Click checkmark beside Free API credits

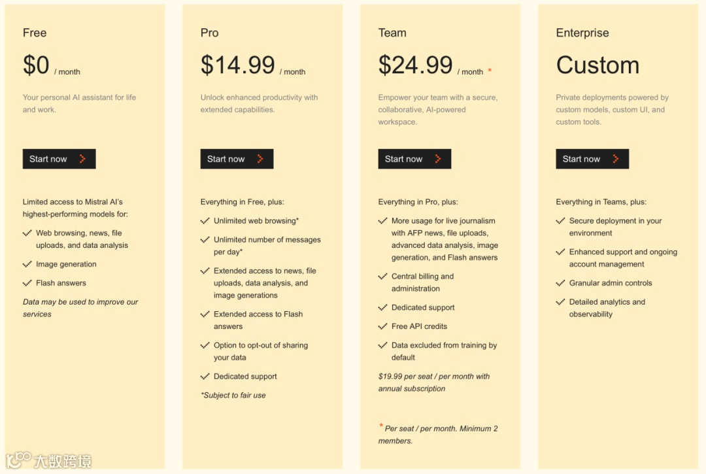(x=383, y=326)
